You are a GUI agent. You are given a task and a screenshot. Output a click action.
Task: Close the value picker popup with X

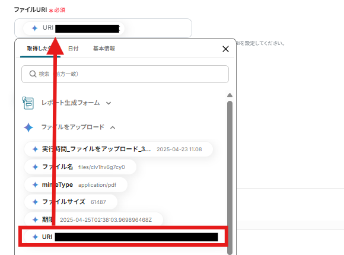pos(225,49)
